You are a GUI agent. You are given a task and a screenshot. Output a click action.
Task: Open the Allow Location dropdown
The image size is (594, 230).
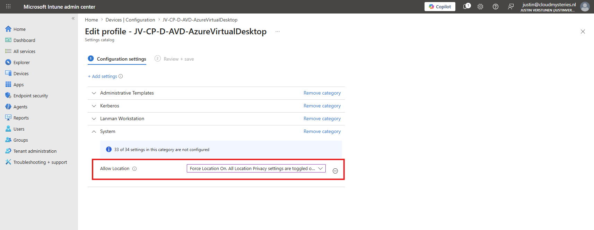coord(256,168)
